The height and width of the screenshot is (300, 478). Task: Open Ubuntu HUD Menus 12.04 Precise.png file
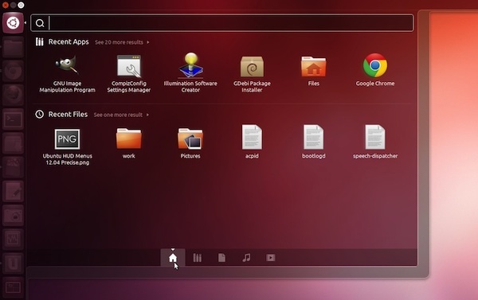click(67, 146)
